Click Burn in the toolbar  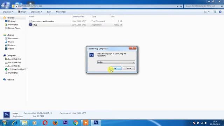coord(49,12)
